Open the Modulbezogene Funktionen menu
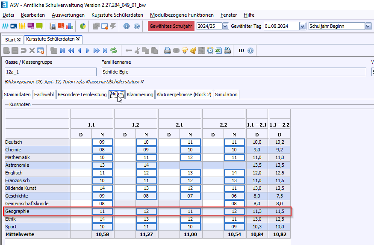Screen dimensions: 374x245 click(x=182, y=15)
